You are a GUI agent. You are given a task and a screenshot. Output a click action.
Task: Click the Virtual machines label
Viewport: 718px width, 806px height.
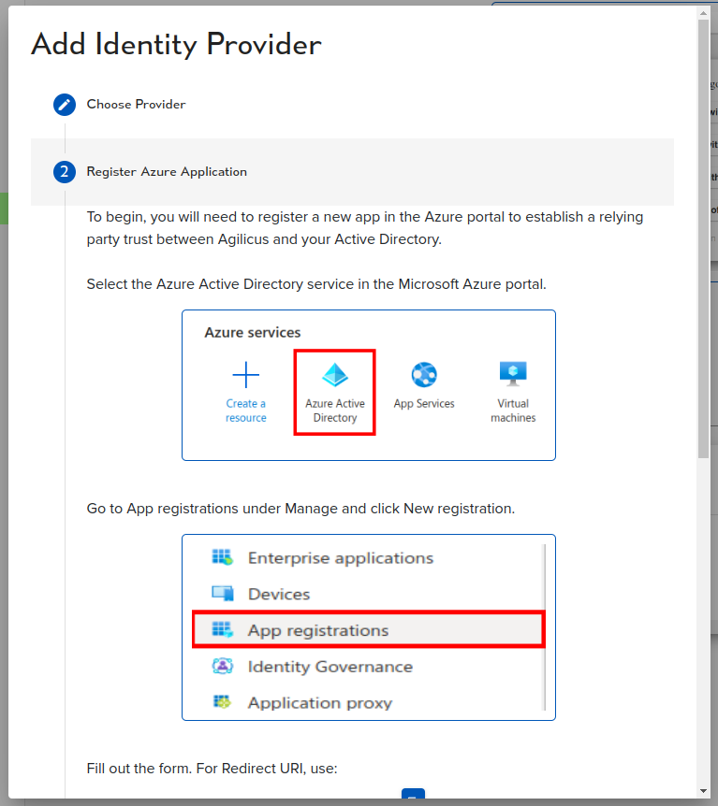(513, 410)
